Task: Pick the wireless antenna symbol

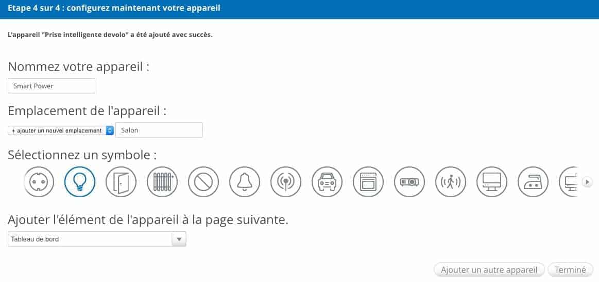Action: pos(286,181)
